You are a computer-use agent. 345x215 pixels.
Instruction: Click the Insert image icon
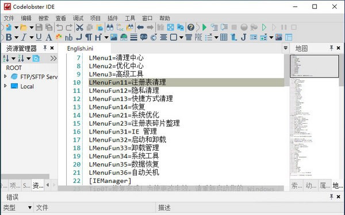[114, 37]
